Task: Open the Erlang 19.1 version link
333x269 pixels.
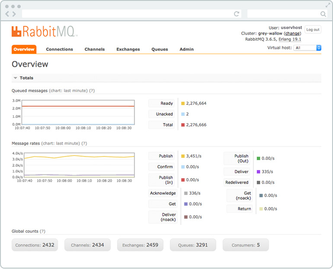Action: click(x=290, y=39)
